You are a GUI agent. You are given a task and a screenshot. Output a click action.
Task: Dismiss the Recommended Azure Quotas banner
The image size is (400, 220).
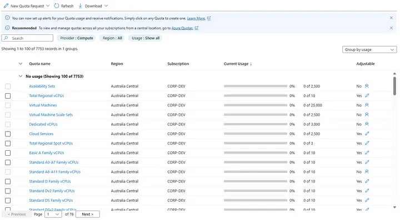click(391, 28)
